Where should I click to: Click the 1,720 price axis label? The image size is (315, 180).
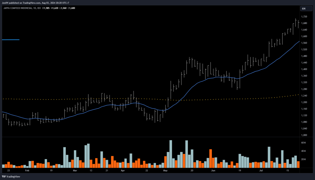[304, 17]
